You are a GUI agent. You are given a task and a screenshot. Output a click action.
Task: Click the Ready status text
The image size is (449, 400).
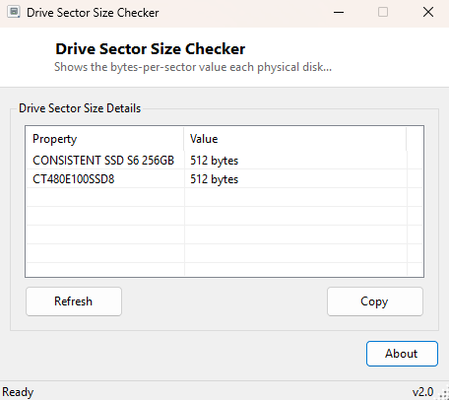point(18,392)
